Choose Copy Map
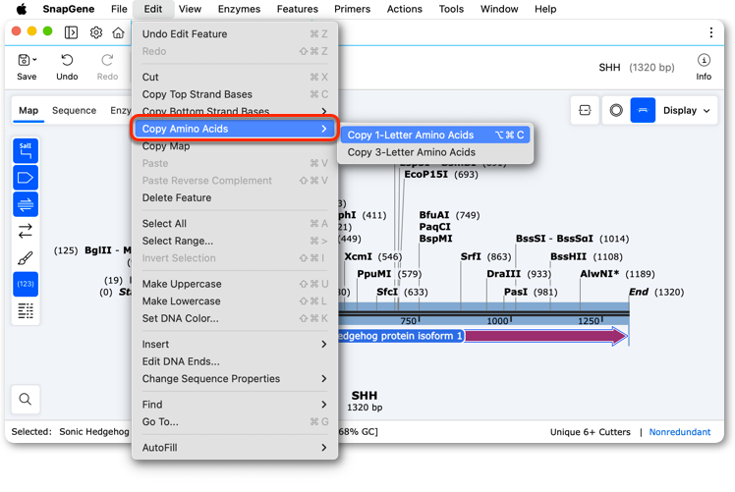 pyautogui.click(x=235, y=146)
